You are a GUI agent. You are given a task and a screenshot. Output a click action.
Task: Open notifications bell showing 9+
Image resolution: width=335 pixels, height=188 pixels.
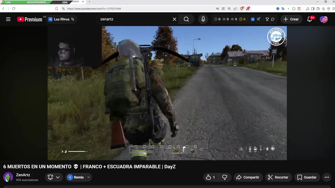pos(310,19)
